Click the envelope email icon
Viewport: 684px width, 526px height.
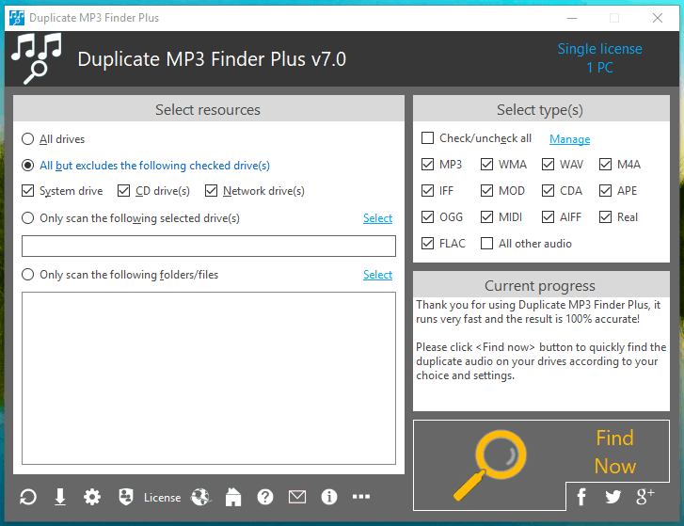click(x=297, y=497)
